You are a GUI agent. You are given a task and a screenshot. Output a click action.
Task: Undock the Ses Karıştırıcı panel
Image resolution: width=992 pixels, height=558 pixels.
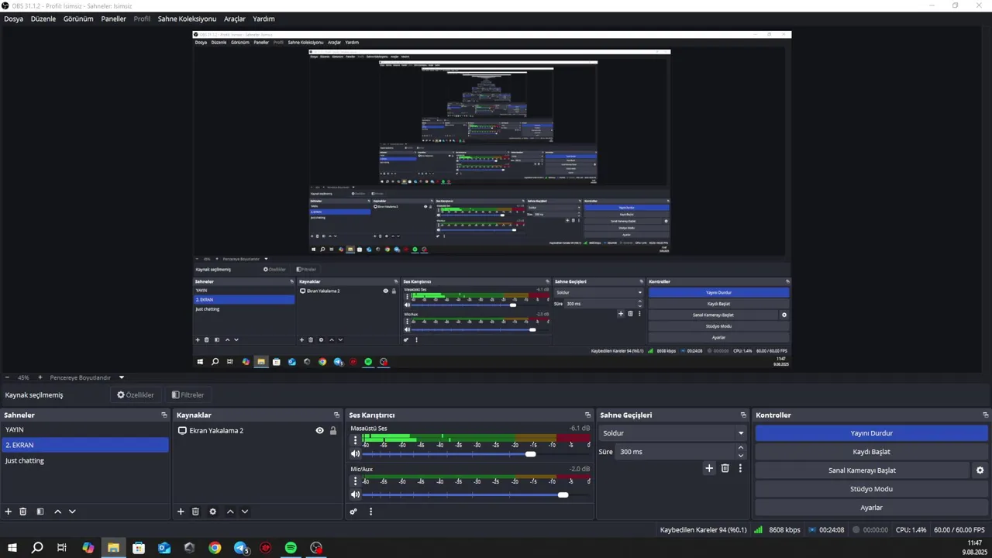587,415
